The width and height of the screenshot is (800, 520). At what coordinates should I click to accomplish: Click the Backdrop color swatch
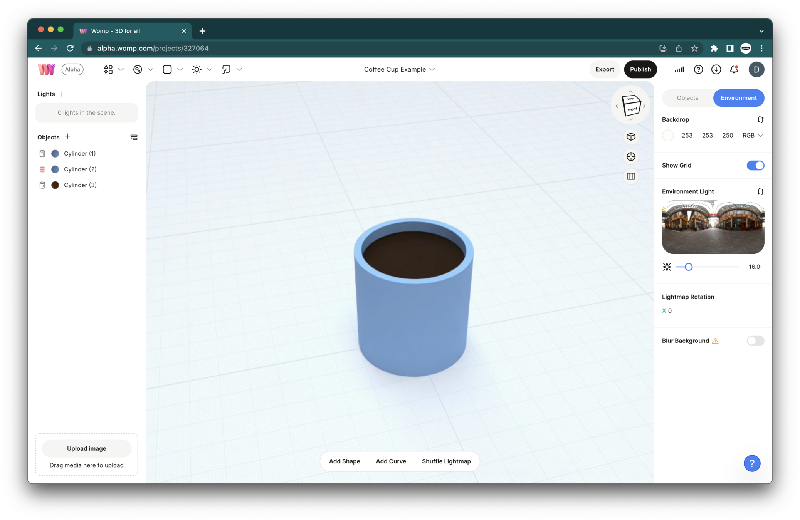pyautogui.click(x=668, y=135)
